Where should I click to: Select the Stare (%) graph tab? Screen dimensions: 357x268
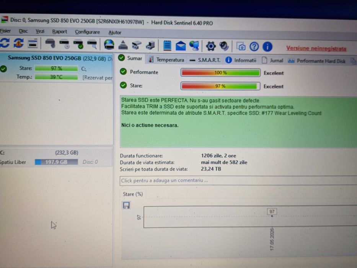(133, 194)
